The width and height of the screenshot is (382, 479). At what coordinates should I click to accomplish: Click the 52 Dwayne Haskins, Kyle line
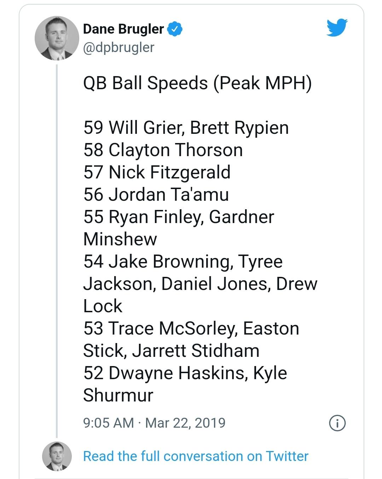(x=185, y=373)
